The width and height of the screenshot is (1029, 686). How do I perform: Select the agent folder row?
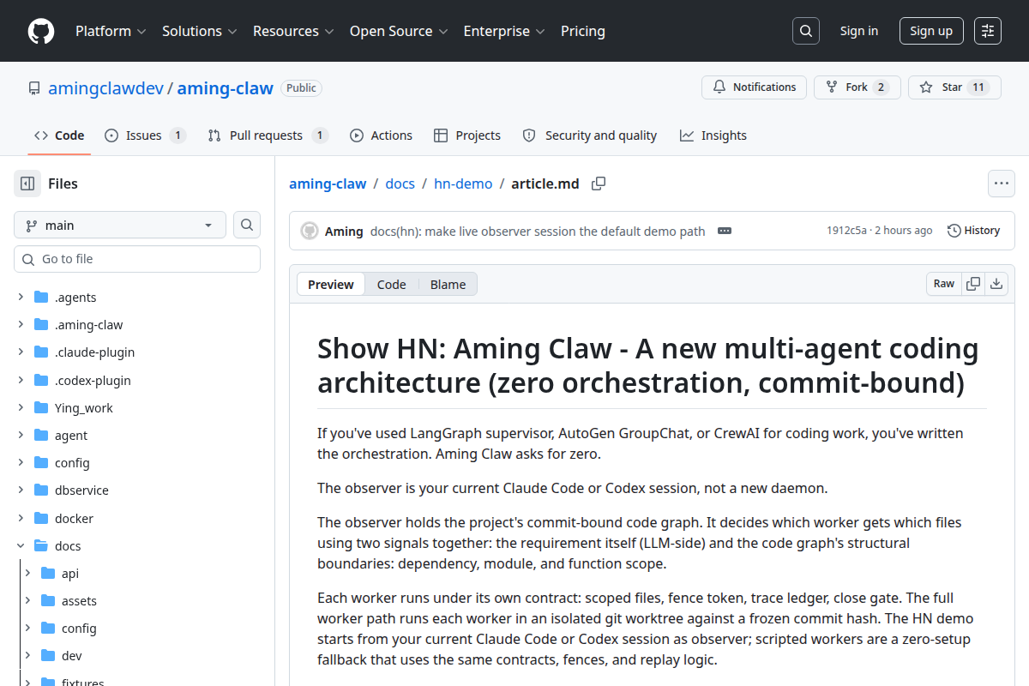point(137,436)
